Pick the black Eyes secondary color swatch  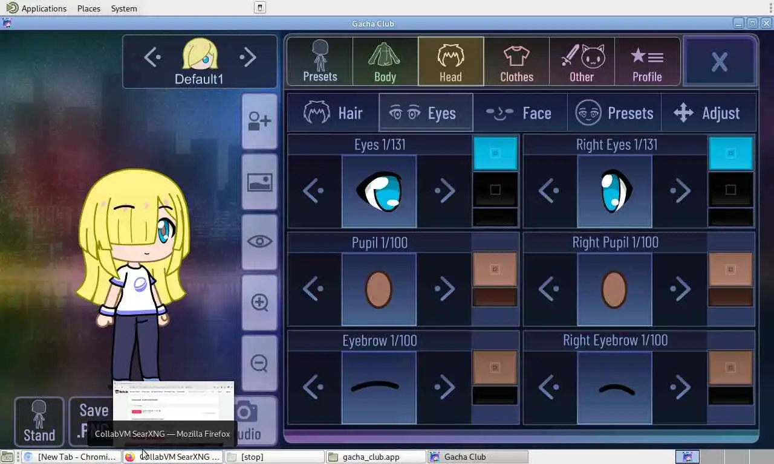pos(495,190)
